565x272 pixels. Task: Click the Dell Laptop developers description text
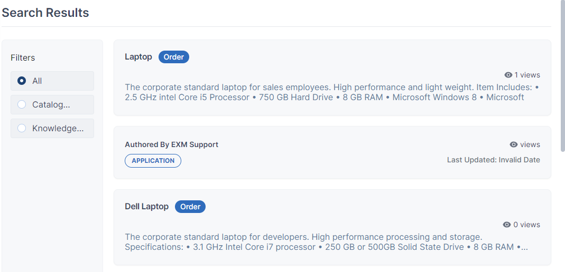(x=327, y=242)
